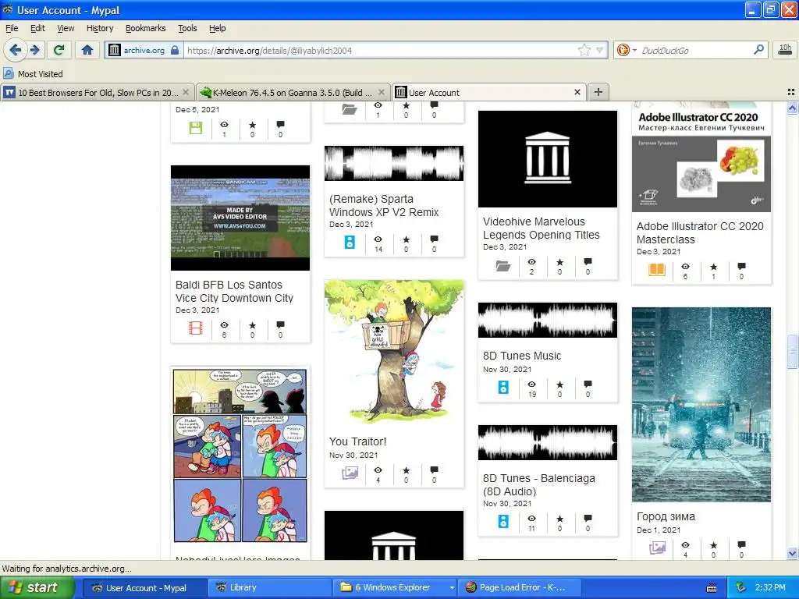The image size is (799, 599).
Task: Click the reviews comment icon under Sparta Remix
Action: 434,239
